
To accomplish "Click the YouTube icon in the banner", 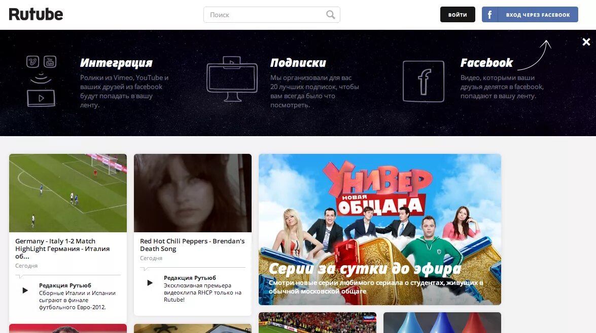I will pyautogui.click(x=50, y=61).
